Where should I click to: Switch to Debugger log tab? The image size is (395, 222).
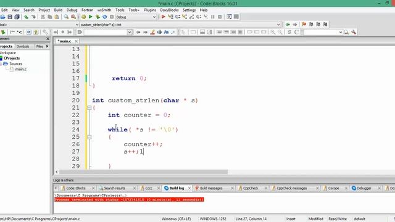point(364,188)
